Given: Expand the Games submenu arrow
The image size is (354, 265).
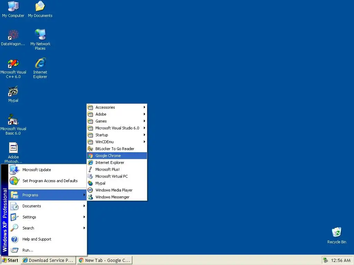Looking at the screenshot, I should [144, 121].
